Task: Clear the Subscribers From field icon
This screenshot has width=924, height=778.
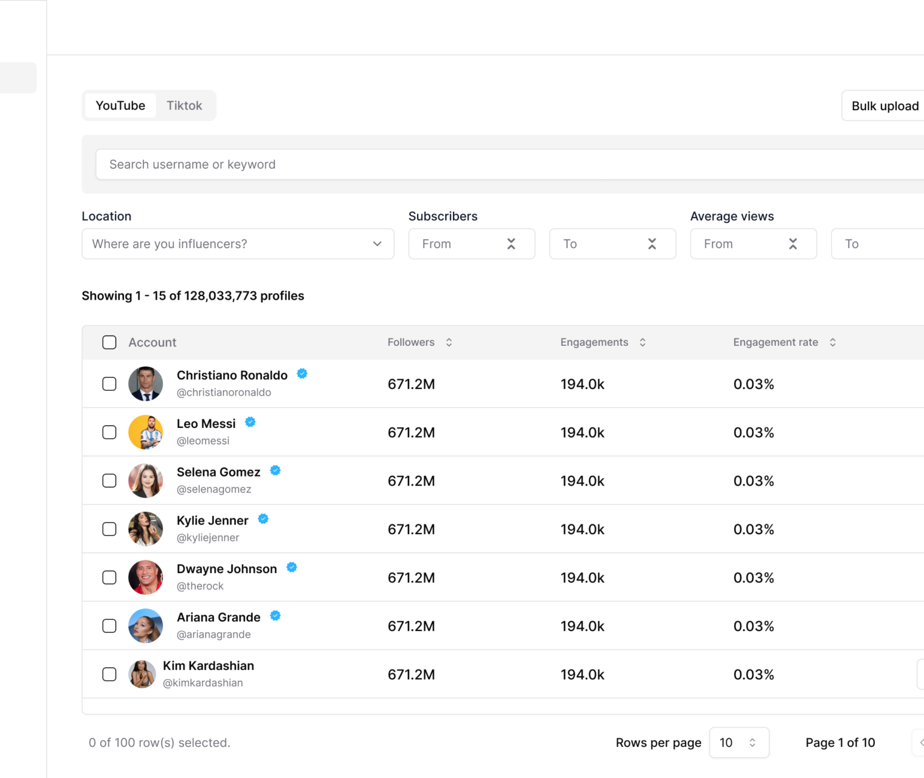Action: (511, 244)
